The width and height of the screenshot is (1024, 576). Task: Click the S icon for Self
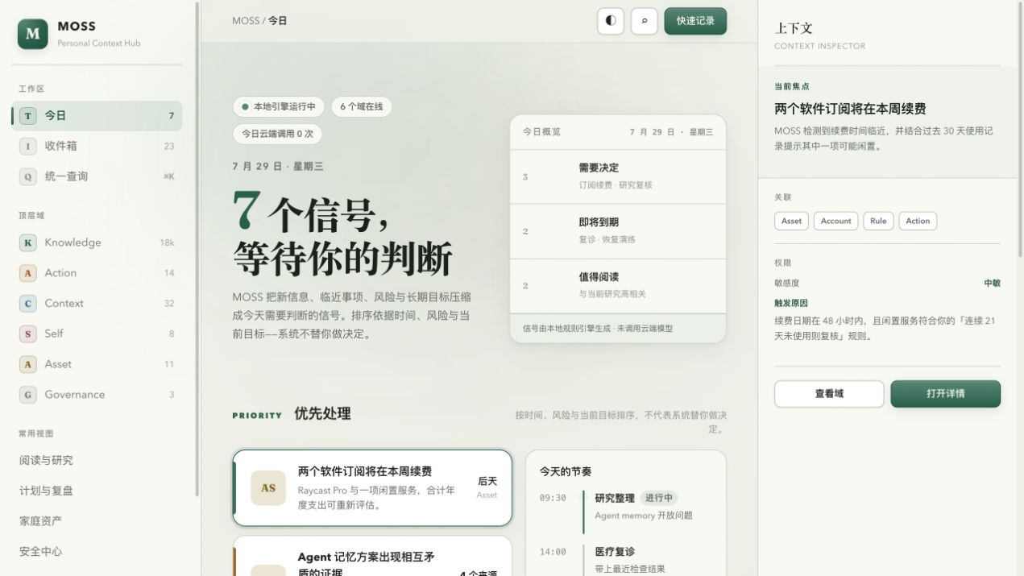click(28, 334)
